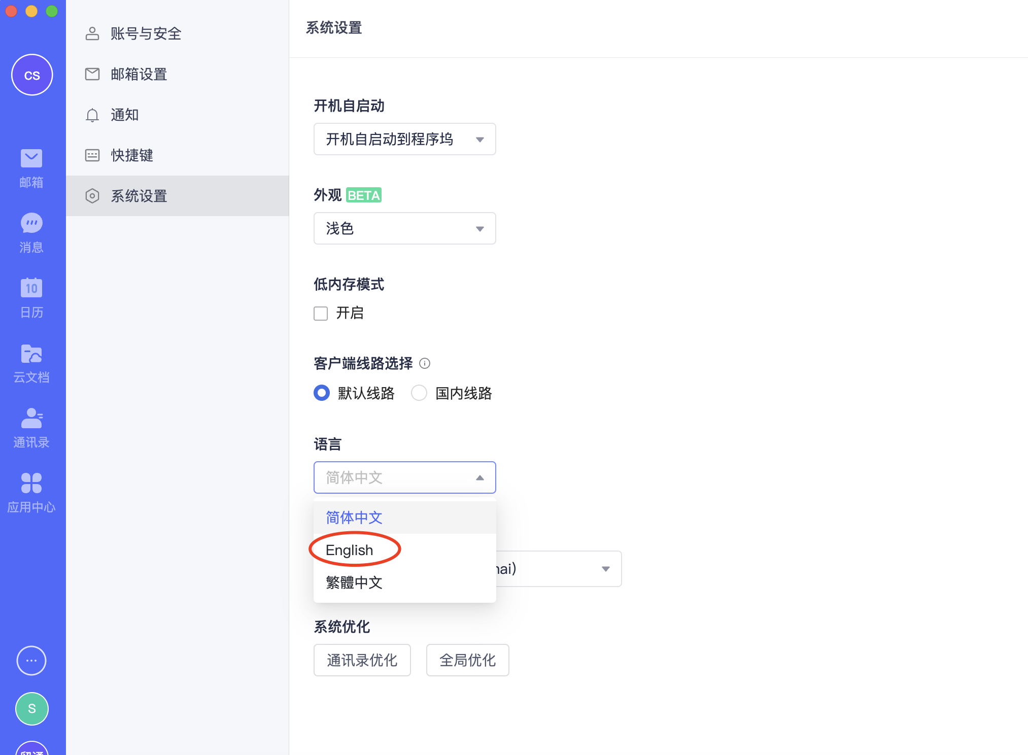Open 邮箱设置 settings section
This screenshot has height=755, width=1028.
(178, 74)
